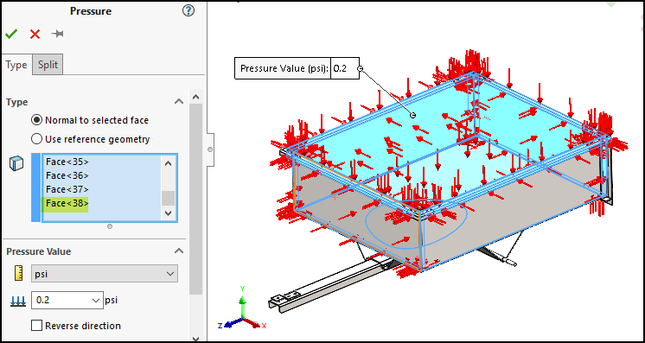Screen dimensions: 645x343
Task: Click face list scrollbar down arrow
Action: point(168,213)
